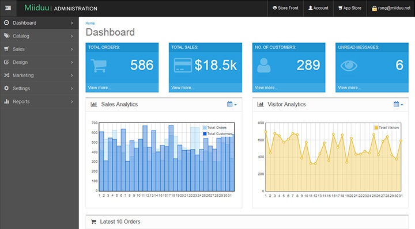Click the user silhouette icon in Customers card
Image resolution: width=415 pixels, height=229 pixels.
(264, 65)
